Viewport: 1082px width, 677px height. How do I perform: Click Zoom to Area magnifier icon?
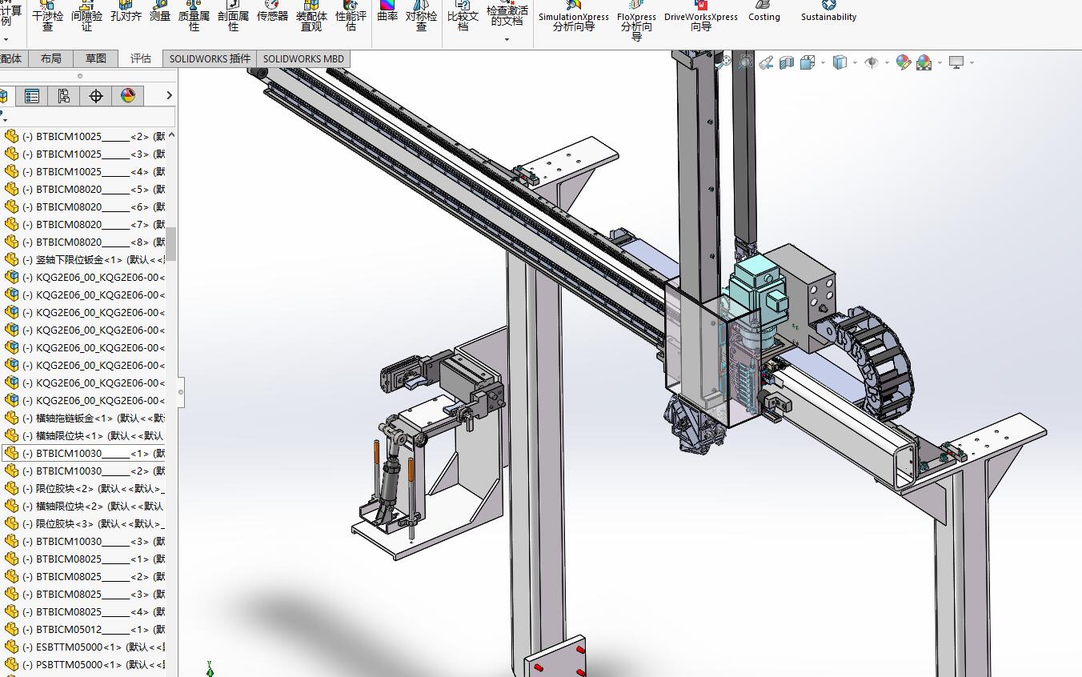746,62
